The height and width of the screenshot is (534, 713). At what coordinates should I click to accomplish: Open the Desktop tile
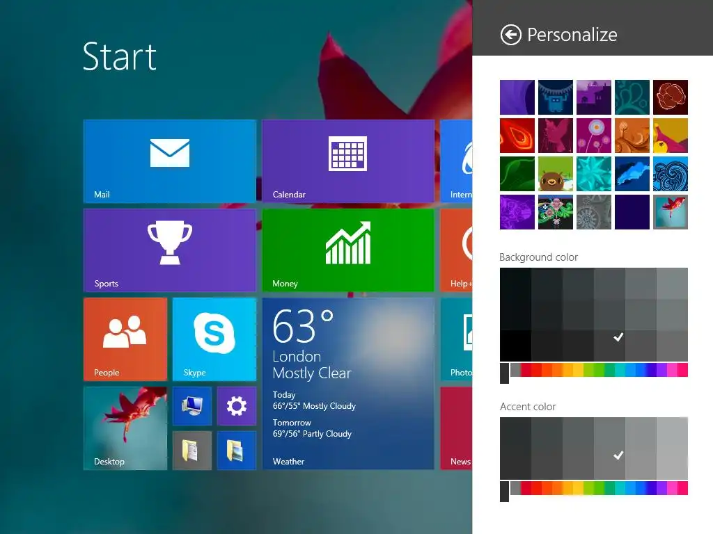[x=125, y=428]
